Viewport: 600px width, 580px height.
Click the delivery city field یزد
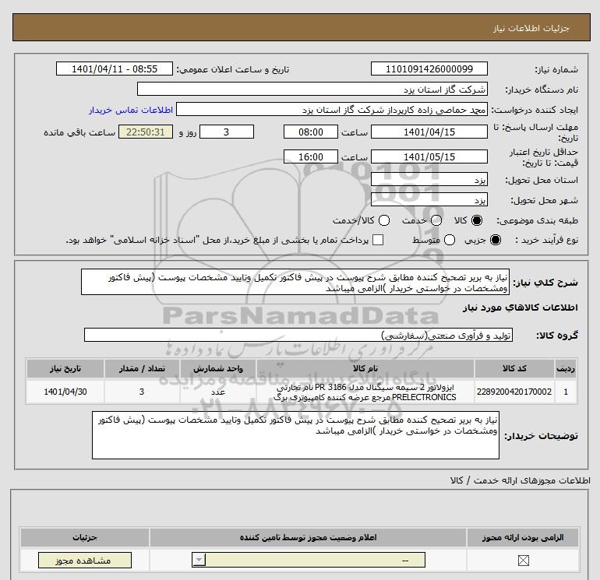[x=429, y=199]
